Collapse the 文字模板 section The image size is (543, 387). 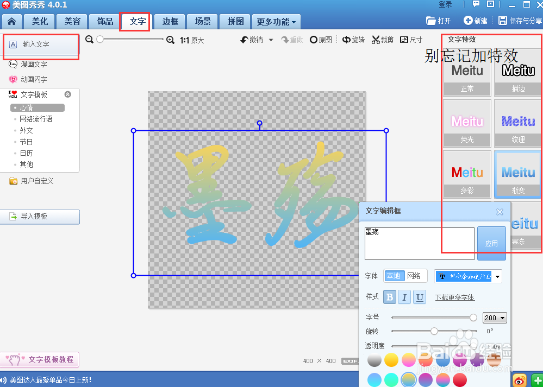coord(68,94)
